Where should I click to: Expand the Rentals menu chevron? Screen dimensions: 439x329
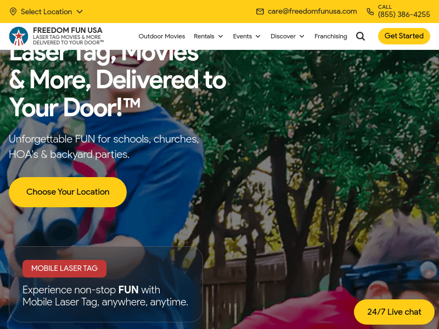pos(221,36)
